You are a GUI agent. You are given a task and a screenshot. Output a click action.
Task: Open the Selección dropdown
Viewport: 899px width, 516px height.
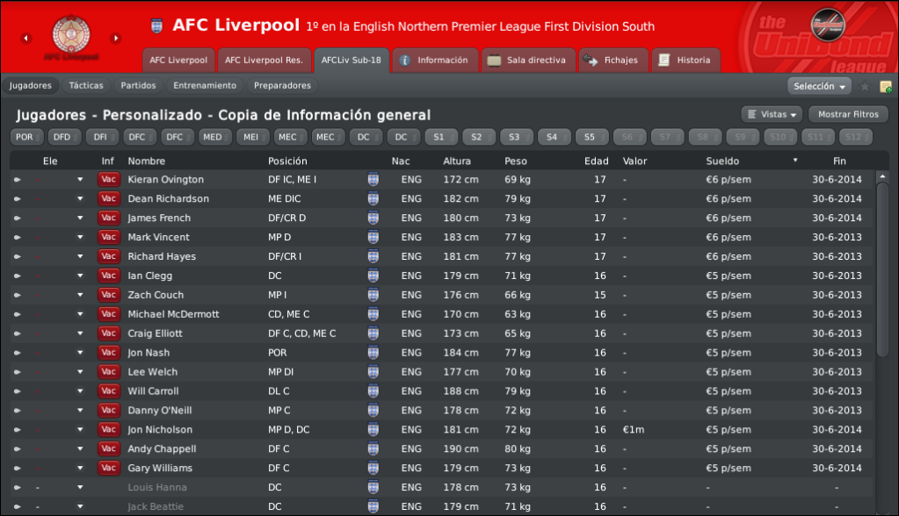click(819, 86)
